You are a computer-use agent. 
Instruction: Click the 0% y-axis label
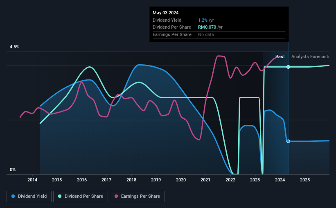[13, 170]
